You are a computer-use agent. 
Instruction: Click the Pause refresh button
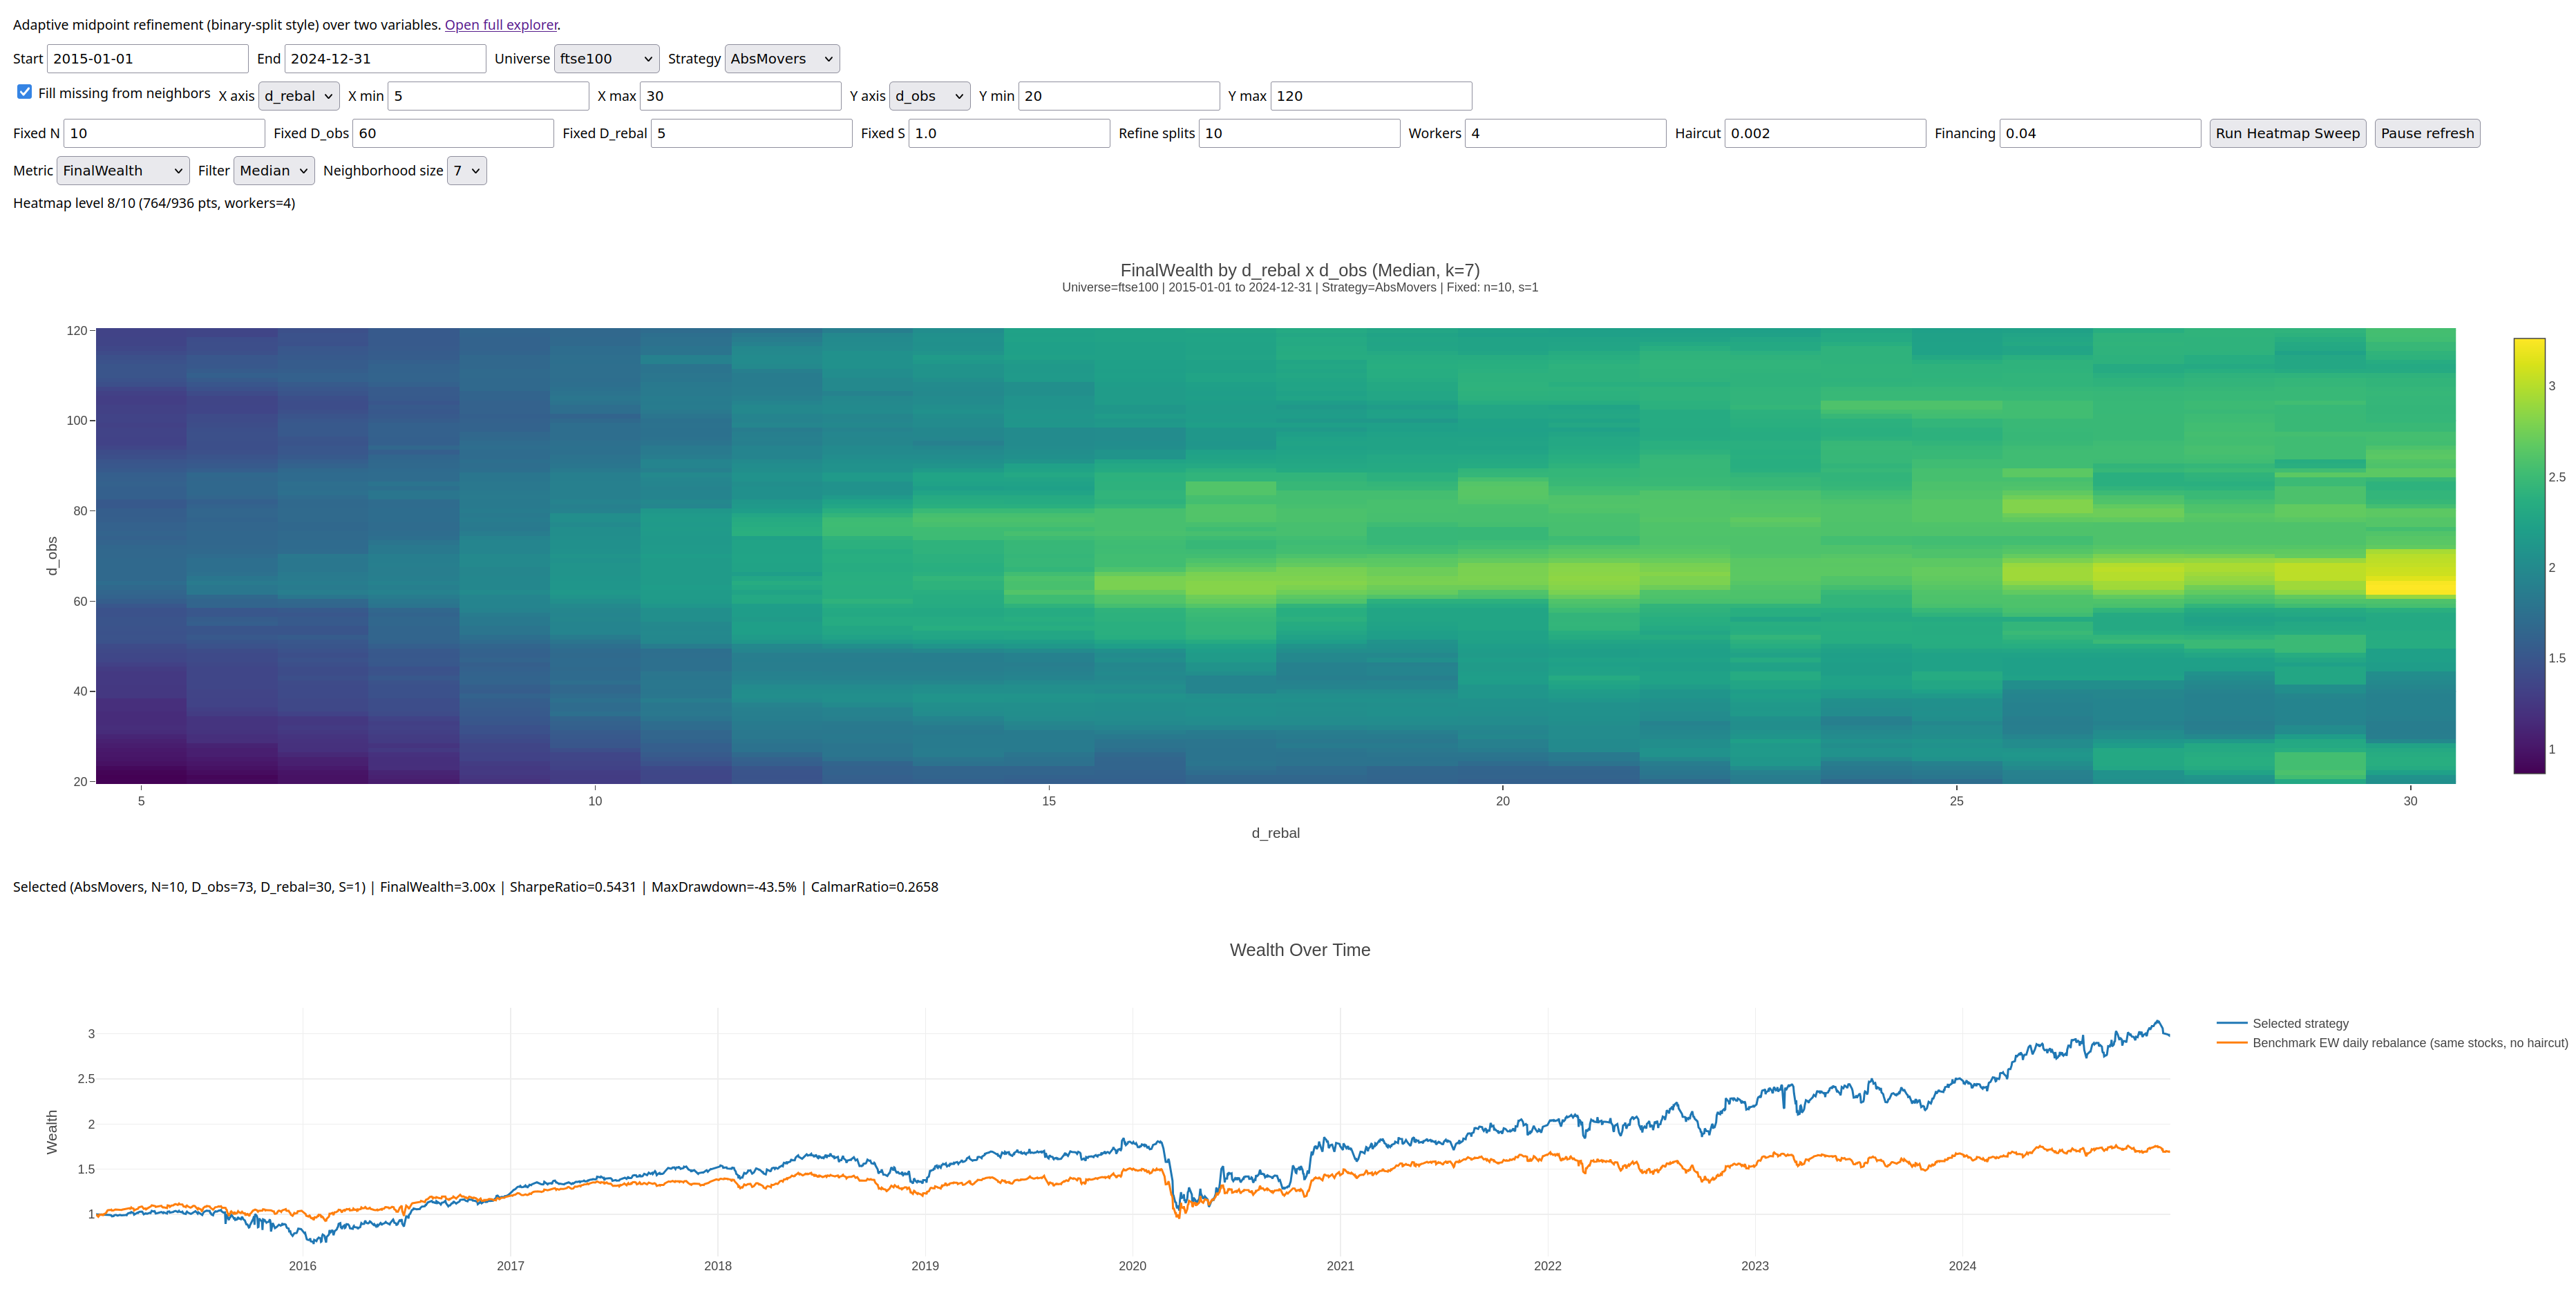click(2427, 133)
